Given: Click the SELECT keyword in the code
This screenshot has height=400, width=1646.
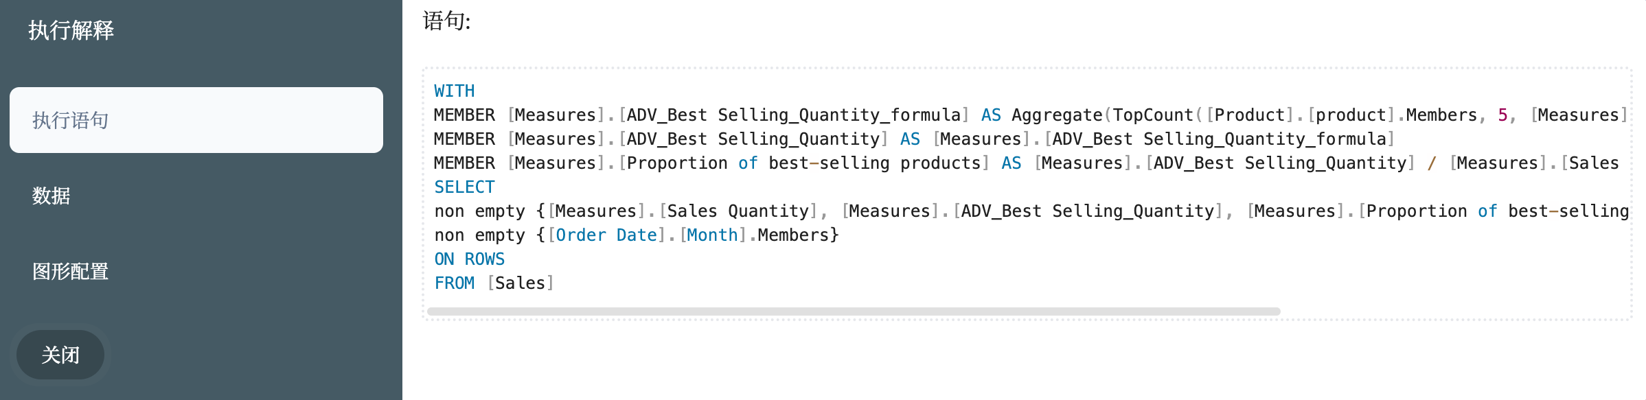Looking at the screenshot, I should pos(464,187).
